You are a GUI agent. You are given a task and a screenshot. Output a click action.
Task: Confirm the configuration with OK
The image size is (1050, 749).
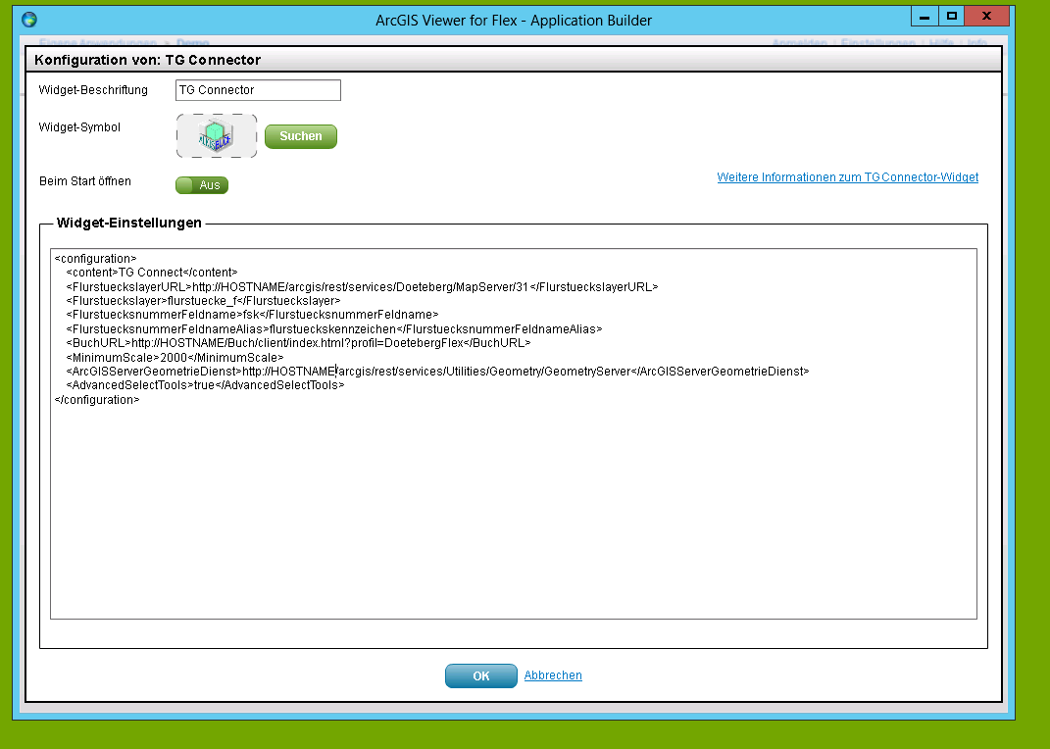[480, 676]
